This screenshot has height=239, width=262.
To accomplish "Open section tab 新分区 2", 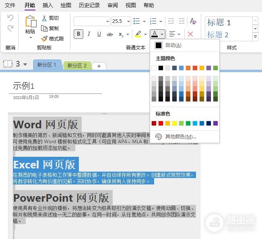I will pos(77,66).
